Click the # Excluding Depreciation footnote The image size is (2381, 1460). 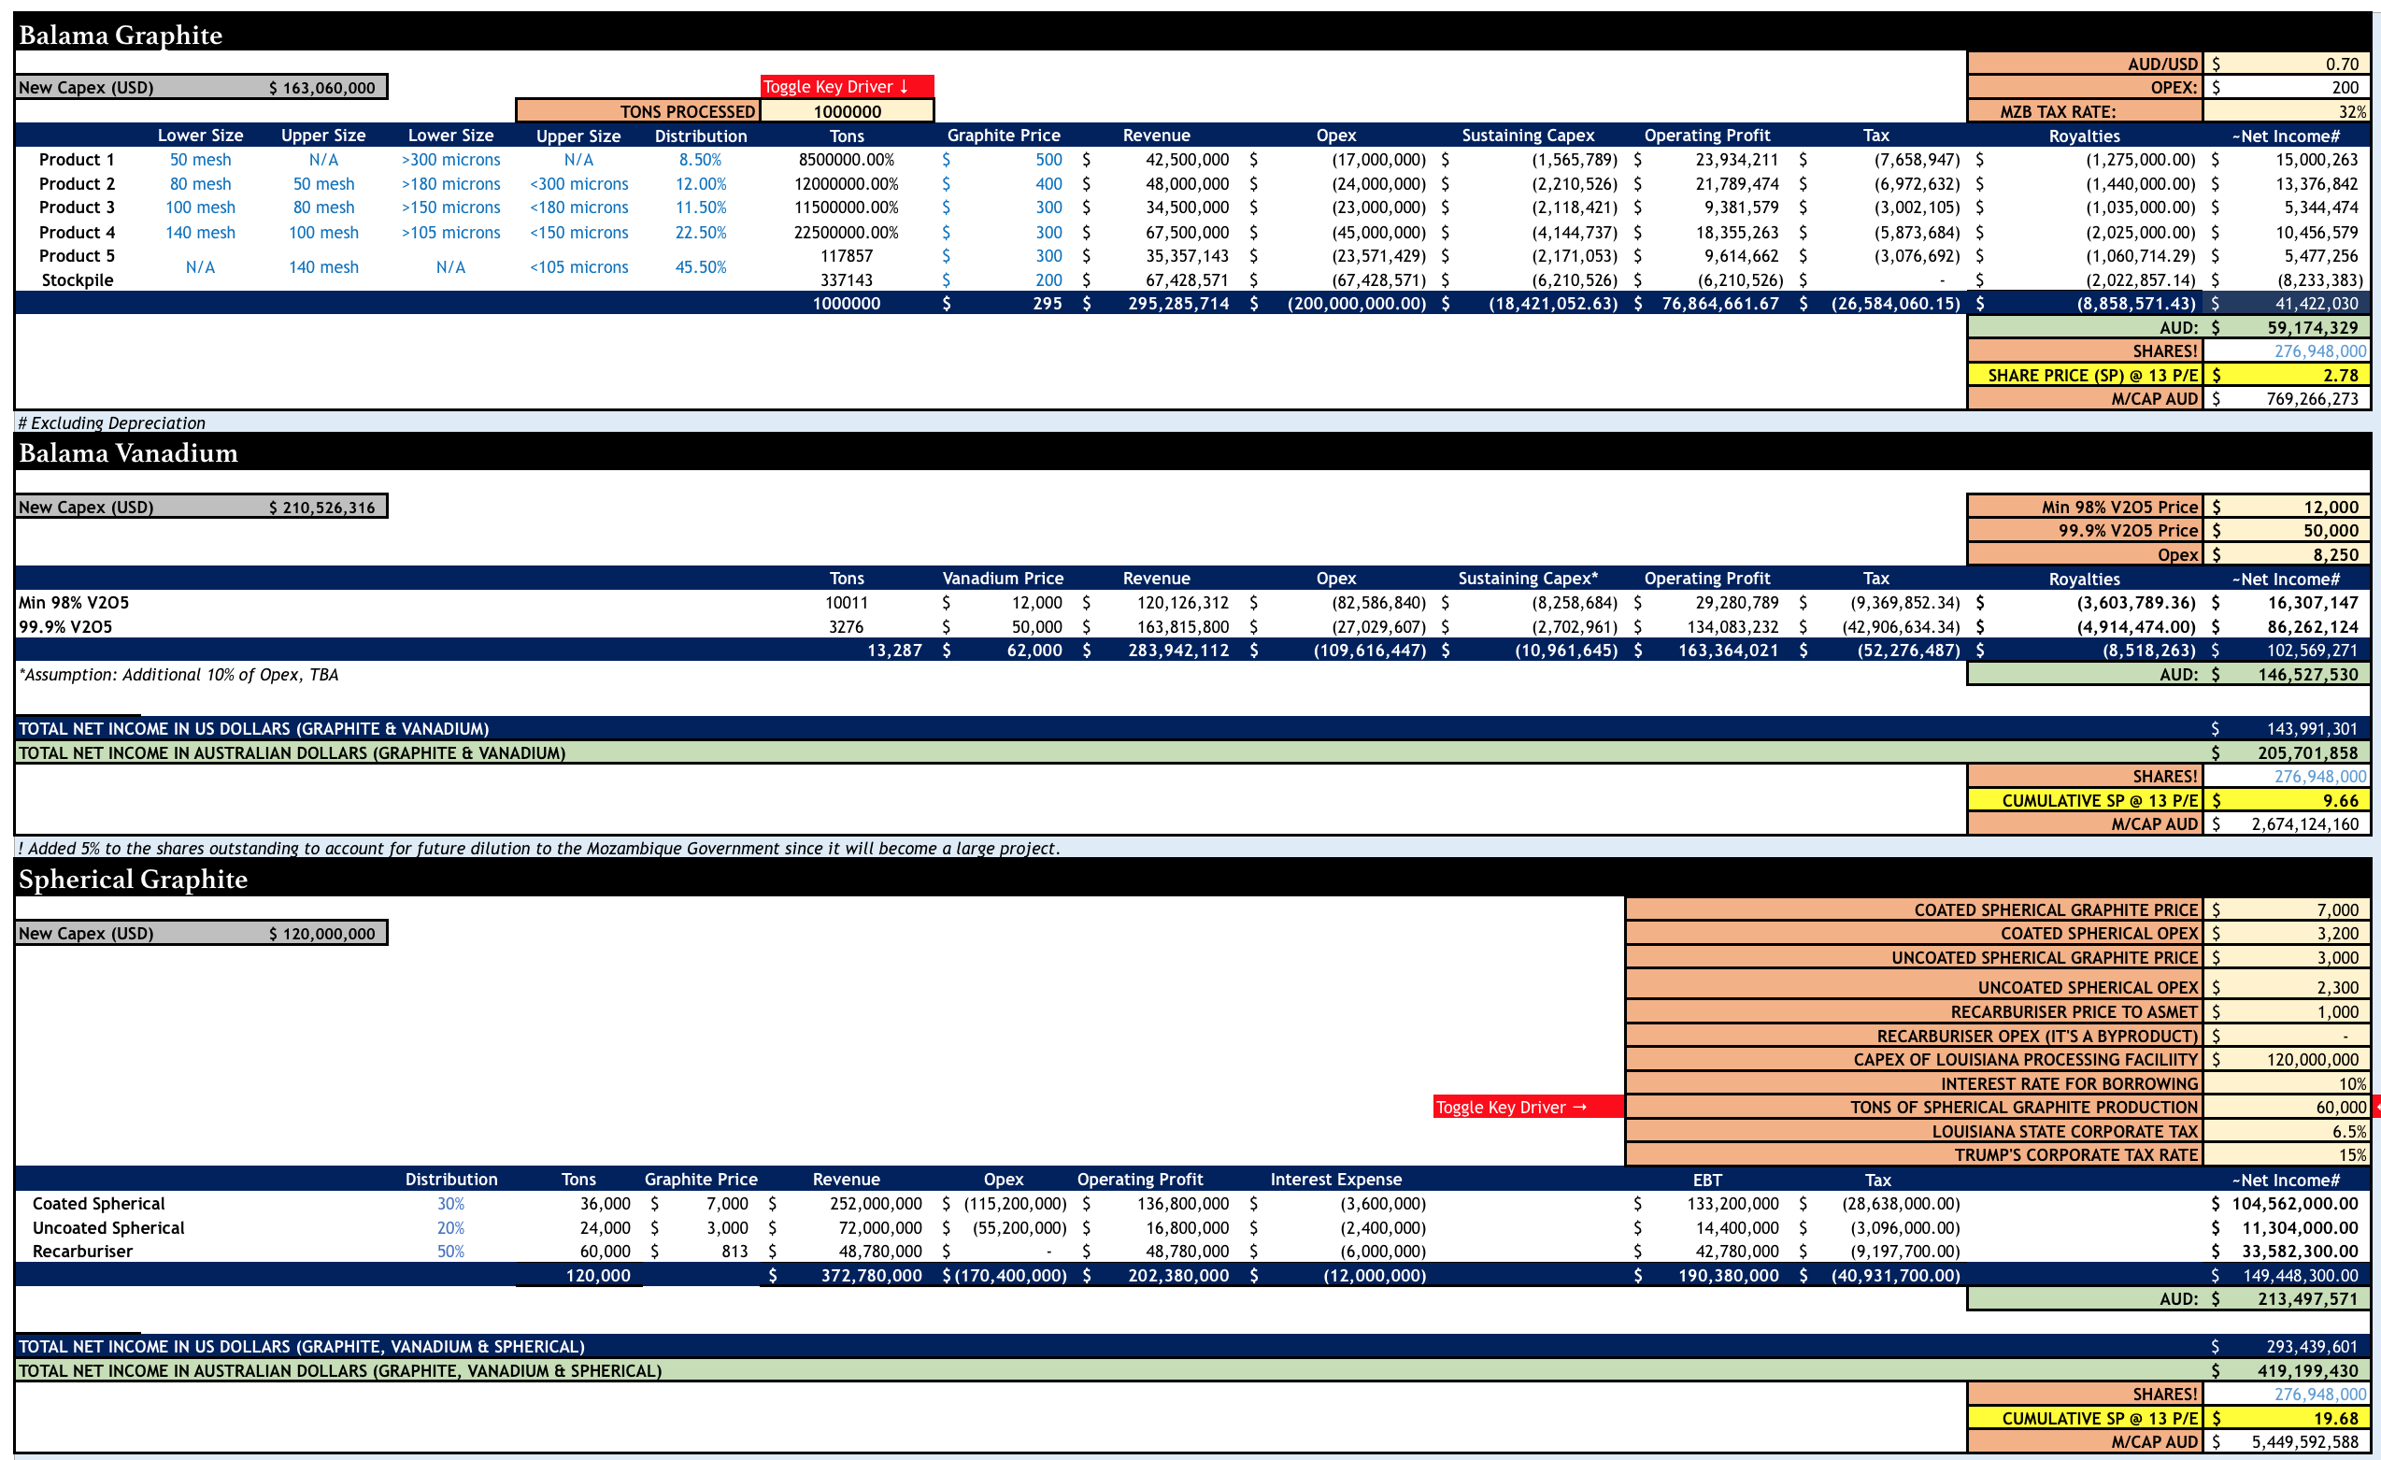tap(111, 422)
